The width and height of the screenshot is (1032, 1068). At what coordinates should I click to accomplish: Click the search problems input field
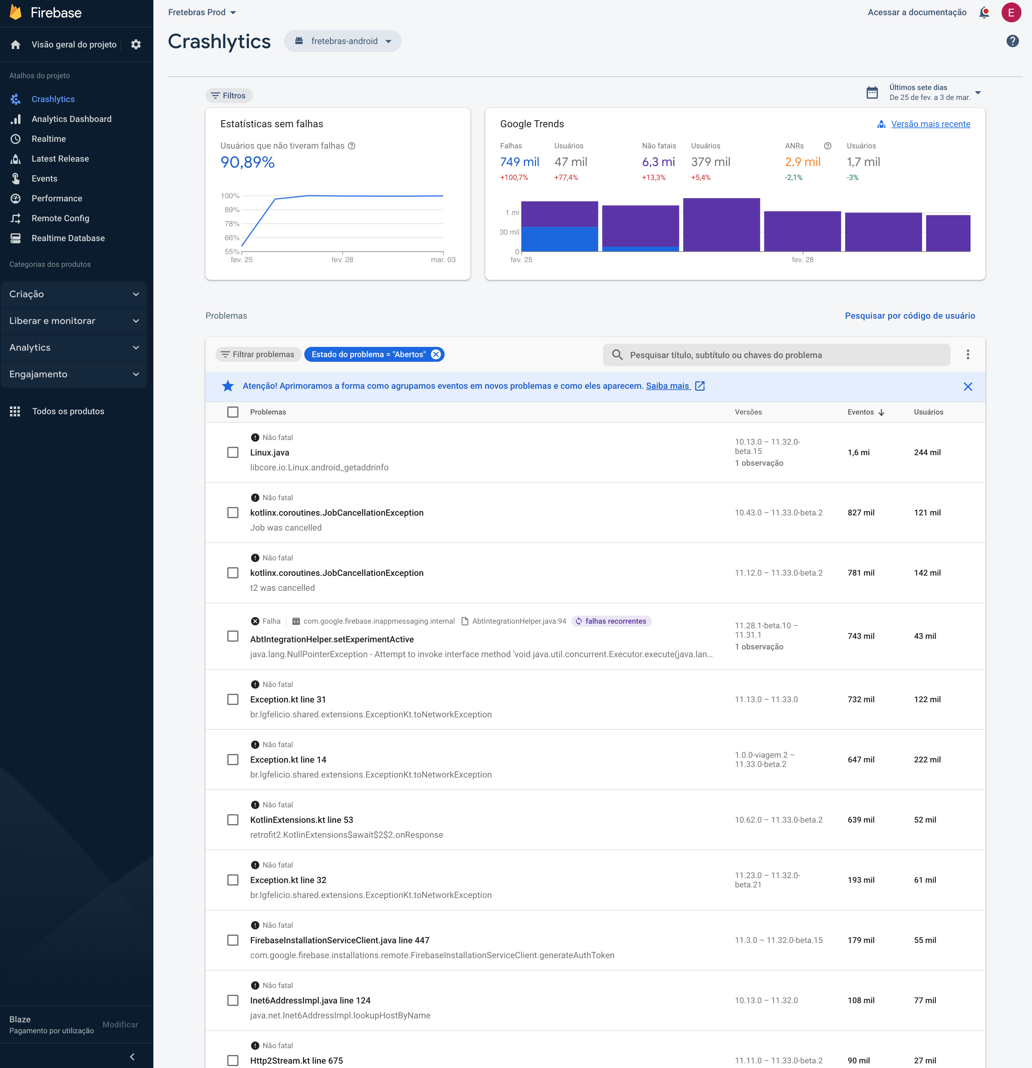tap(776, 355)
